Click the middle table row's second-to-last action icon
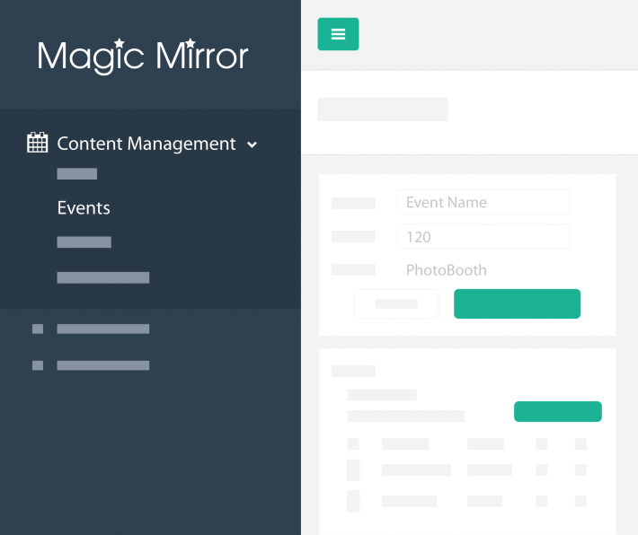 coord(542,469)
